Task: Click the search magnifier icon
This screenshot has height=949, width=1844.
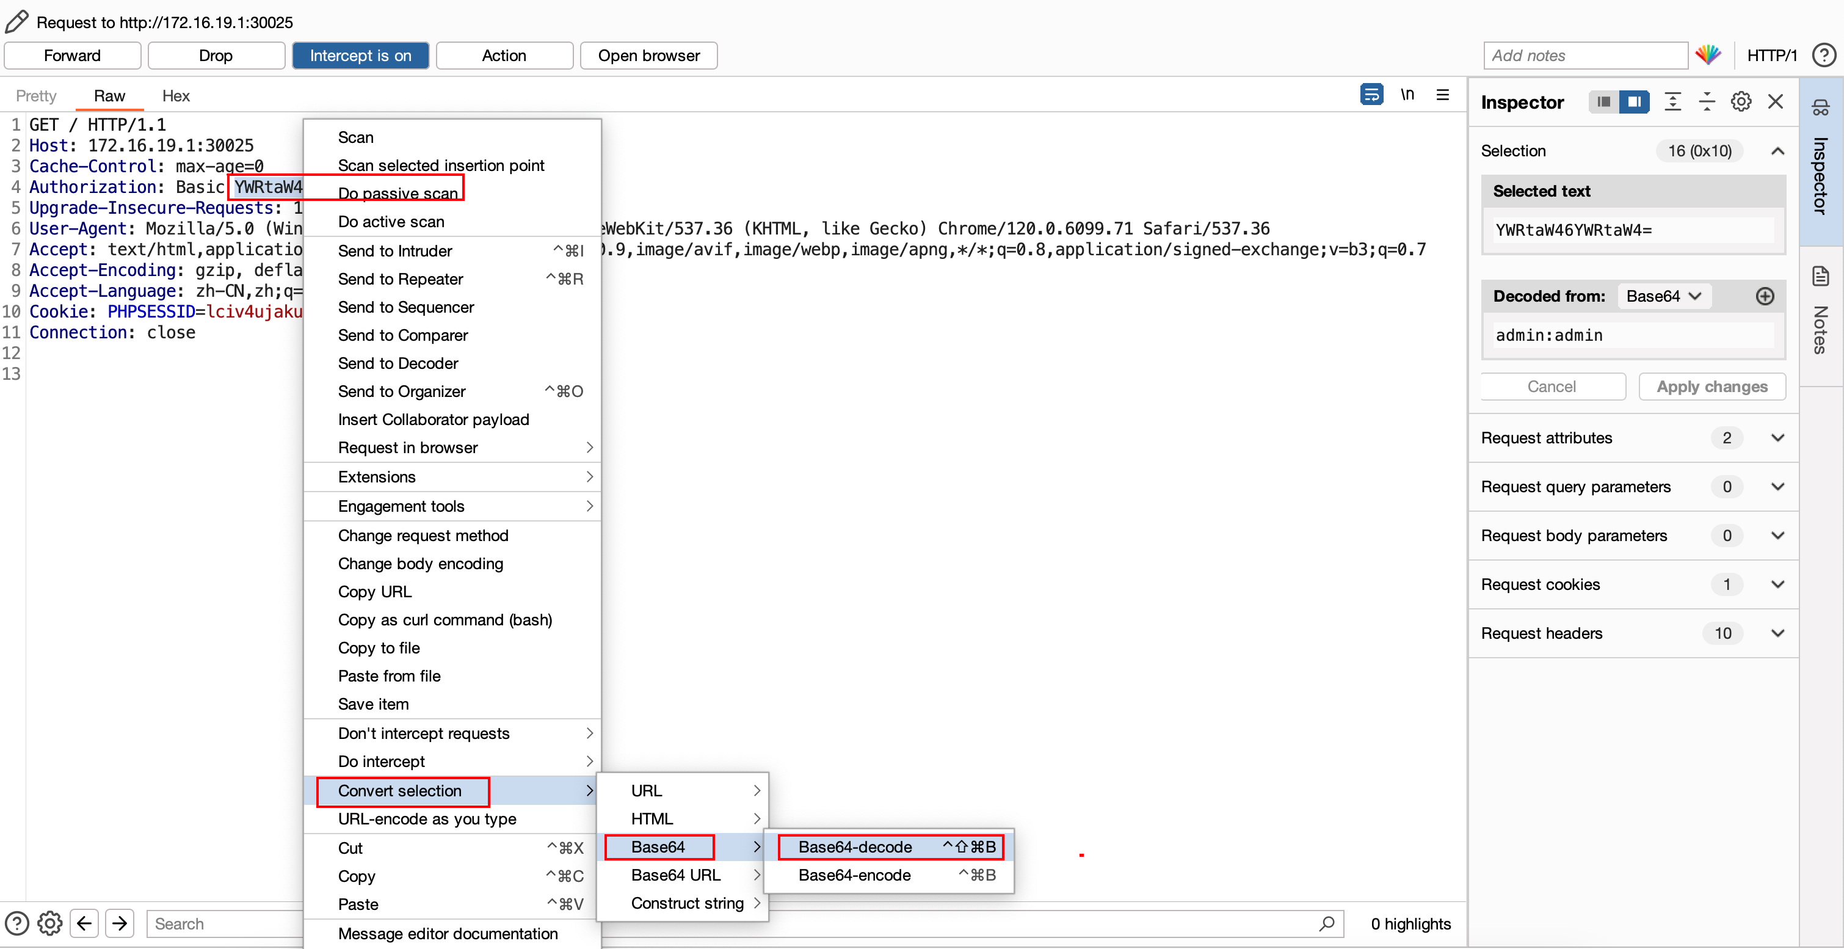Action: pos(1326,923)
